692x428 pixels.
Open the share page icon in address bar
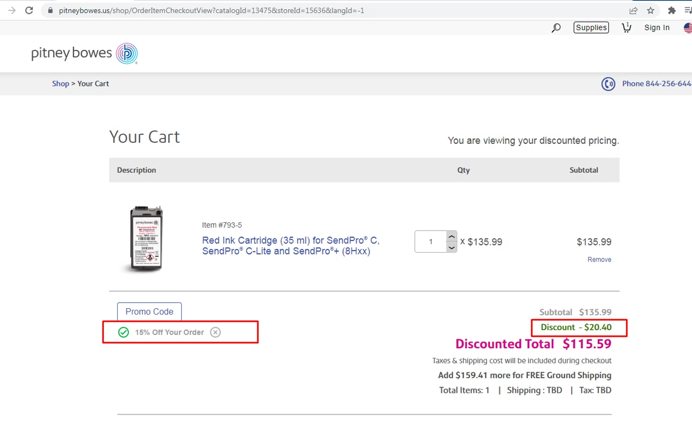633,10
